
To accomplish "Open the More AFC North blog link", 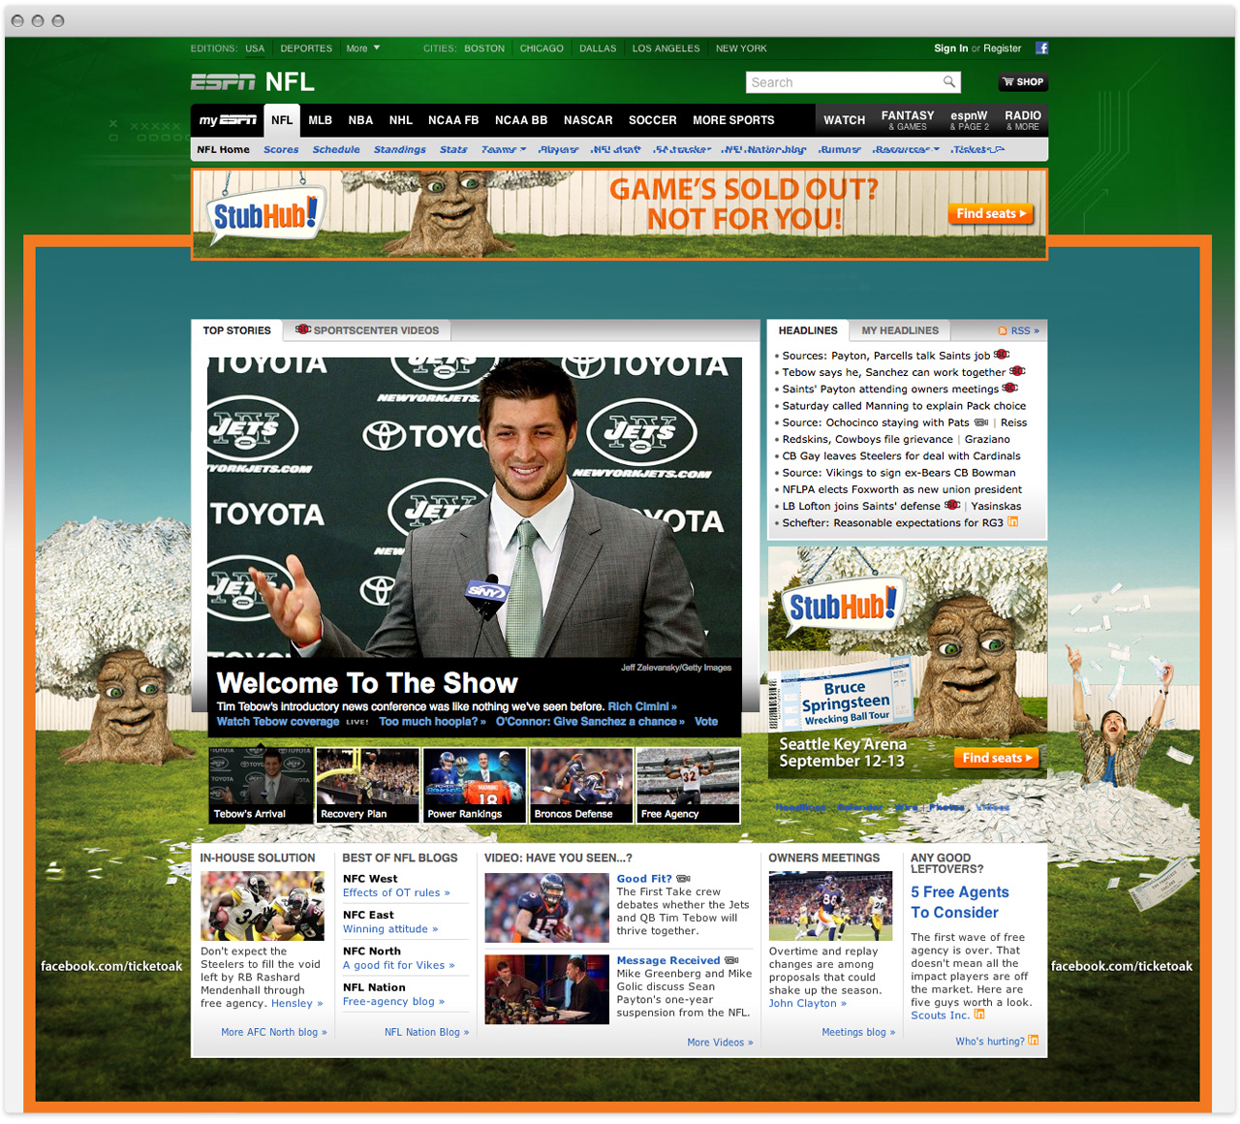I will coord(274,1032).
